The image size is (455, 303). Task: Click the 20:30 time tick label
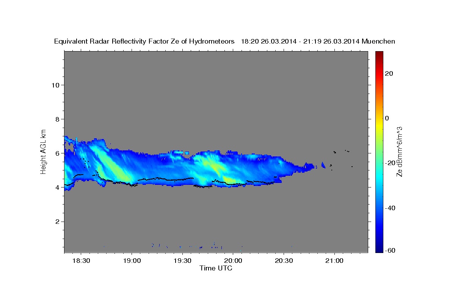click(x=284, y=261)
